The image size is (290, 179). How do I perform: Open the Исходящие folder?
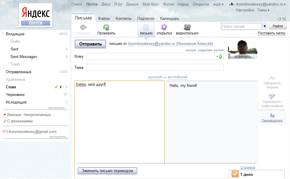click(16, 102)
